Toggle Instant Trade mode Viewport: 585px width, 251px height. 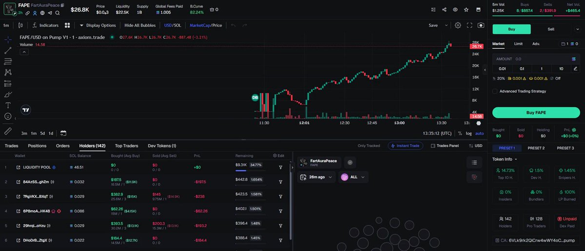click(406, 145)
